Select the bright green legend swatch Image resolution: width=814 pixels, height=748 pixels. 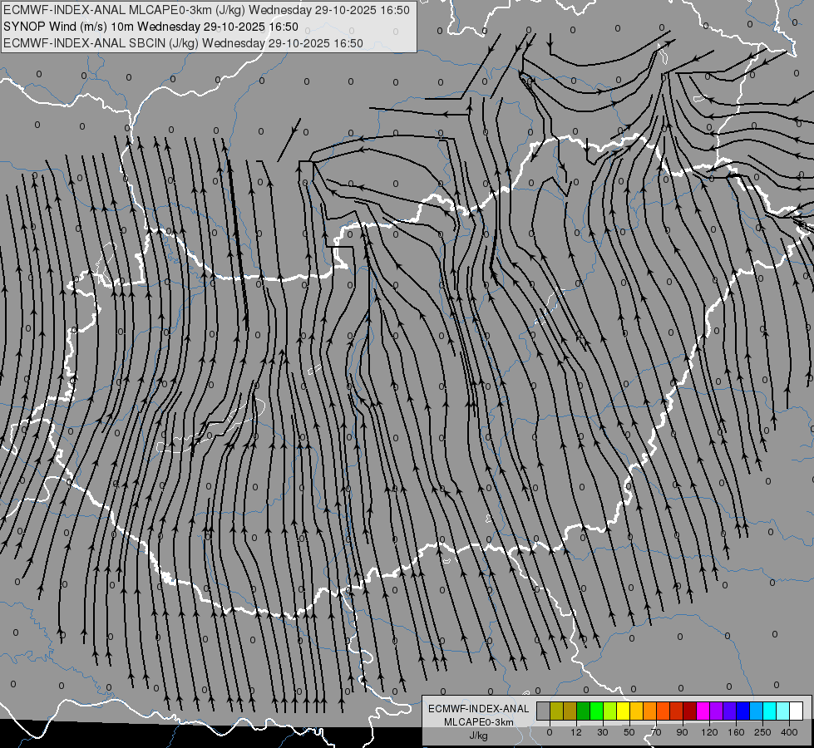(x=596, y=711)
